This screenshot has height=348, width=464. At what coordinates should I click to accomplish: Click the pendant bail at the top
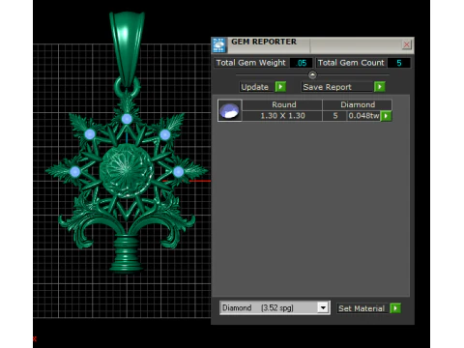pyautogui.click(x=127, y=48)
